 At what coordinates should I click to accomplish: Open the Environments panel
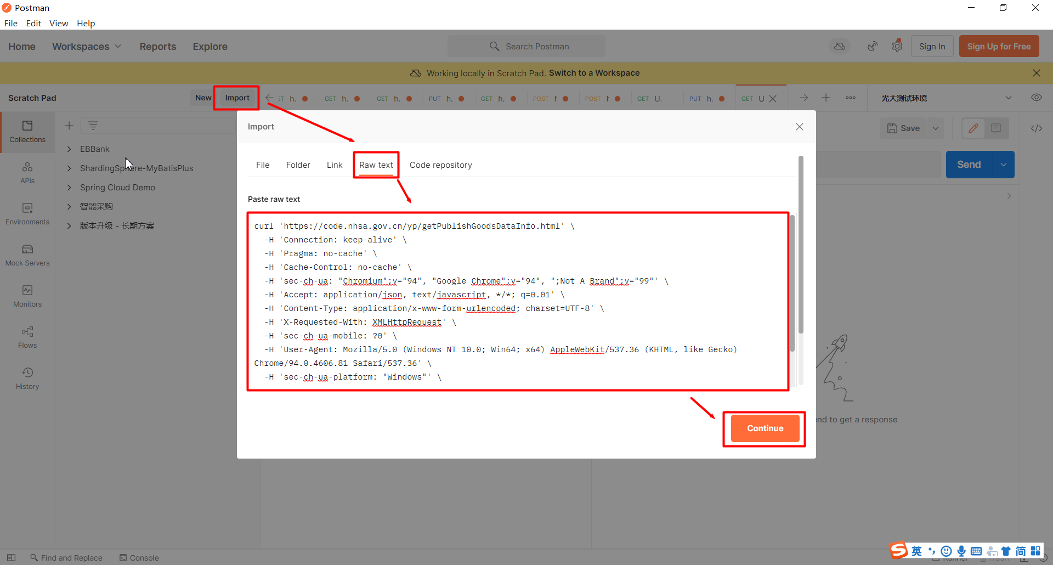click(27, 214)
